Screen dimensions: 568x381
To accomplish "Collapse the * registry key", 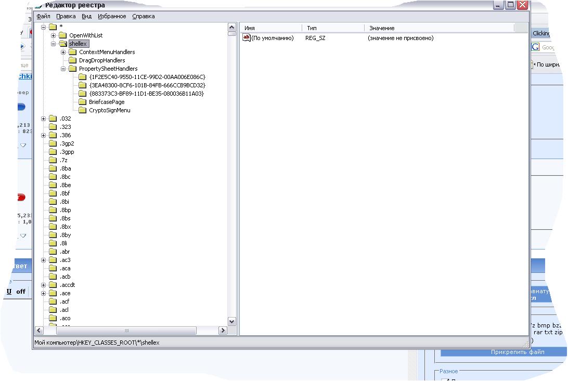I will [x=44, y=27].
